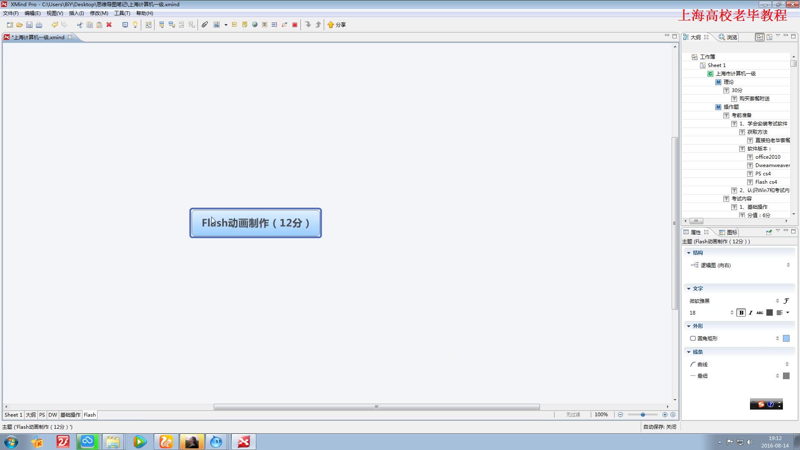Screen dimensions: 800x450
Task: Collapse the 结构 section
Action: pos(689,253)
